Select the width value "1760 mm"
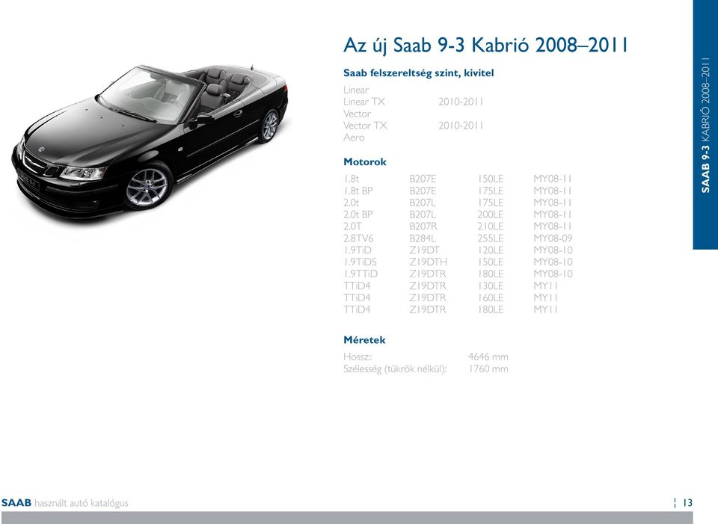Viewport: 718px width, 524px height. [x=488, y=369]
